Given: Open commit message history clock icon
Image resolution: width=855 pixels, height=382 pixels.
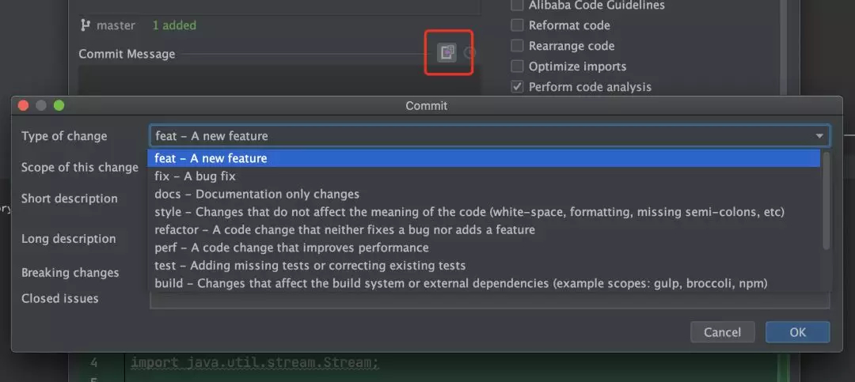Looking at the screenshot, I should point(470,53).
